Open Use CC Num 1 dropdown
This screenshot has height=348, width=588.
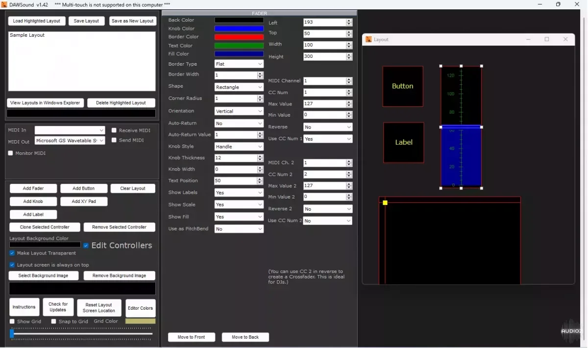328,139
